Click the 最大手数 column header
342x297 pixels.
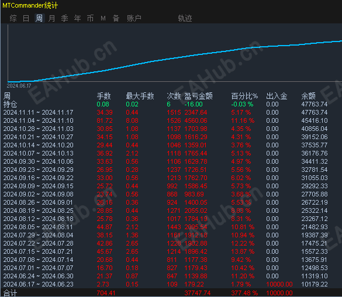pos(140,96)
